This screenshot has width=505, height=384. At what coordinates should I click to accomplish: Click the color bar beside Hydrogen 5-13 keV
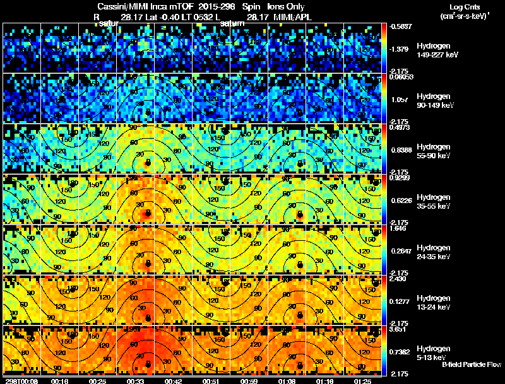(x=384, y=351)
